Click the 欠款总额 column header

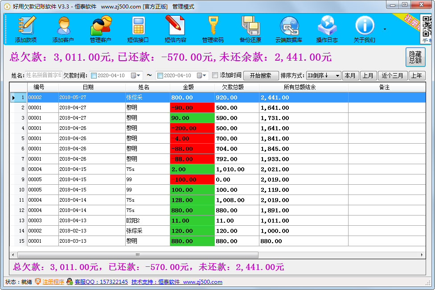[236, 87]
